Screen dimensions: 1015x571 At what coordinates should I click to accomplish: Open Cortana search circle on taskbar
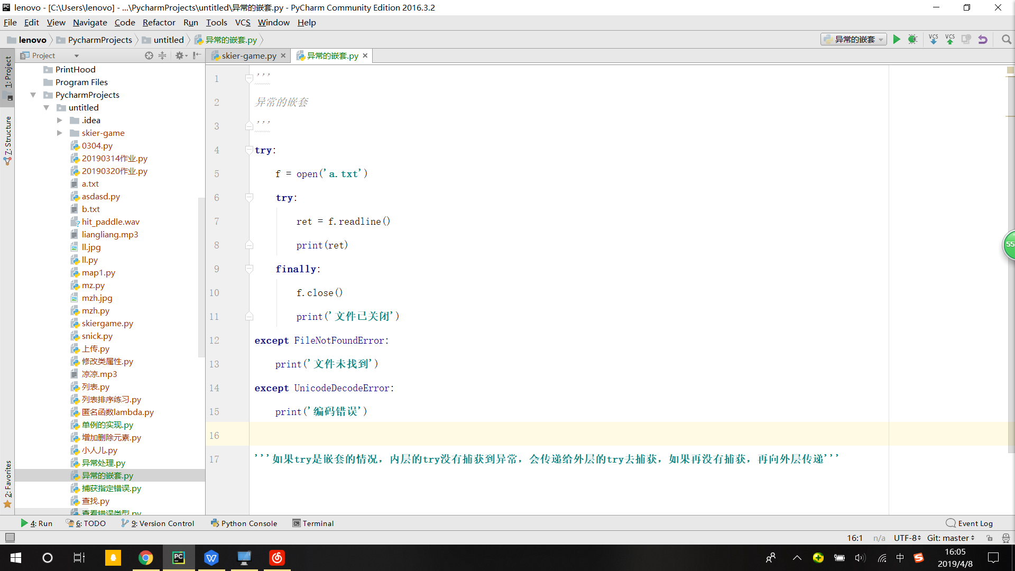[x=48, y=558]
